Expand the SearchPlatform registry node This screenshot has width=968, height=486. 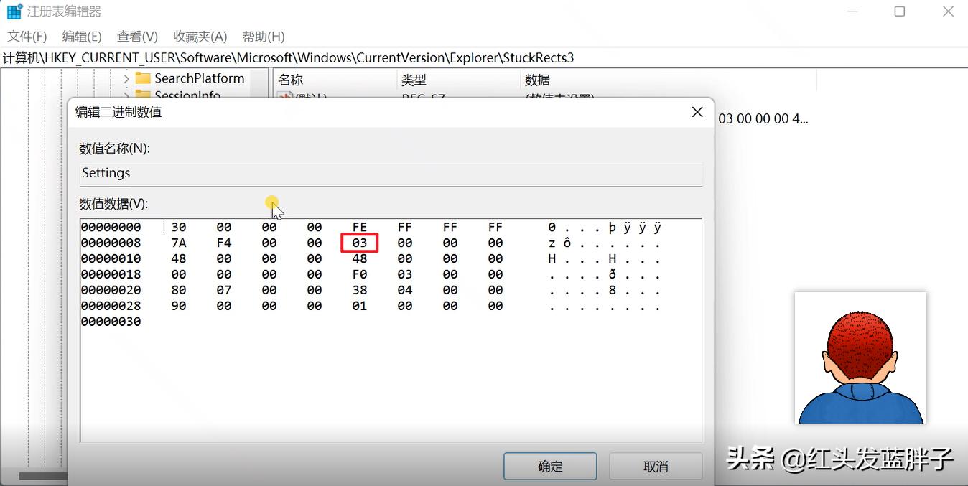[126, 78]
